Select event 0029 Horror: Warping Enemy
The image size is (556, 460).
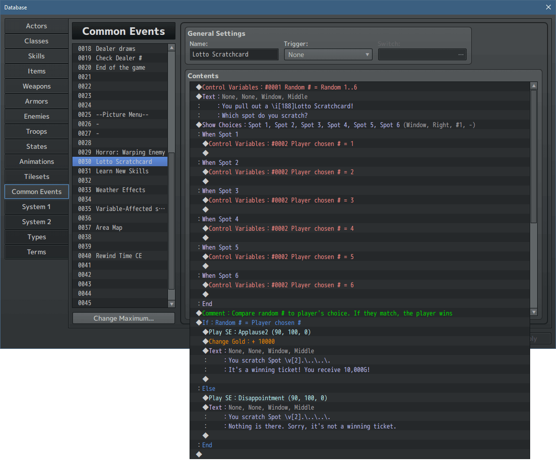point(120,152)
